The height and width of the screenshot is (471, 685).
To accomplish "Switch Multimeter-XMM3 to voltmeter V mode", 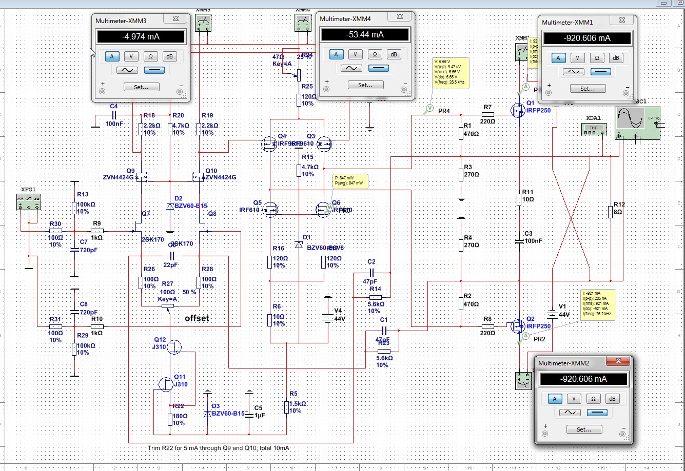I will click(x=131, y=56).
